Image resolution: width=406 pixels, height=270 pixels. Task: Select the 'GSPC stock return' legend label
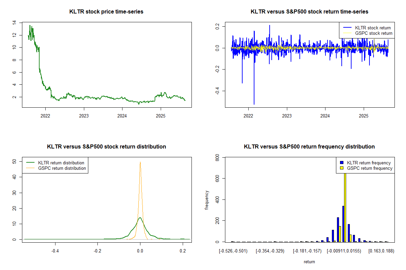(374, 33)
